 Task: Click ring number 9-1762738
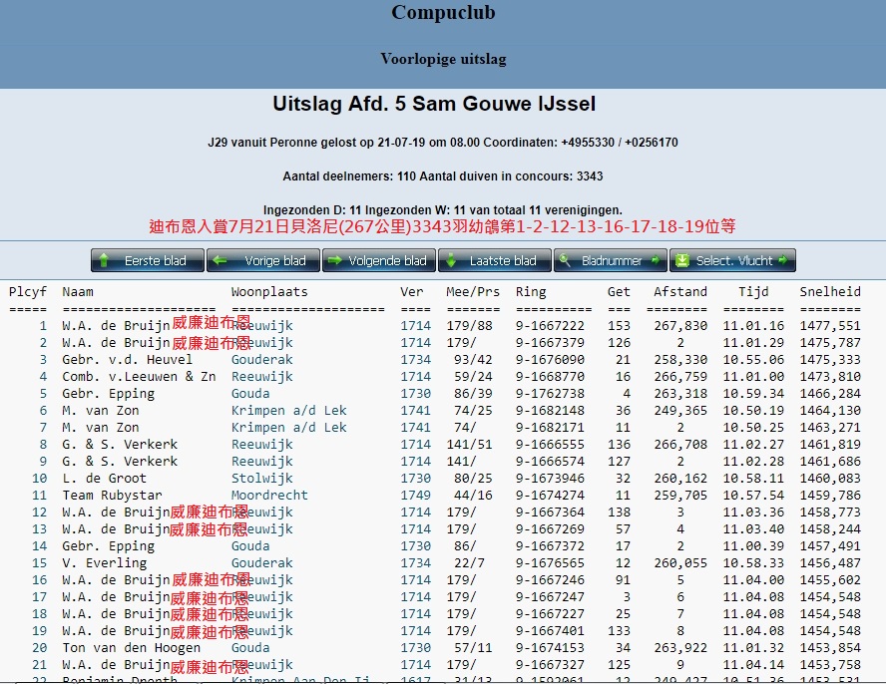point(550,394)
